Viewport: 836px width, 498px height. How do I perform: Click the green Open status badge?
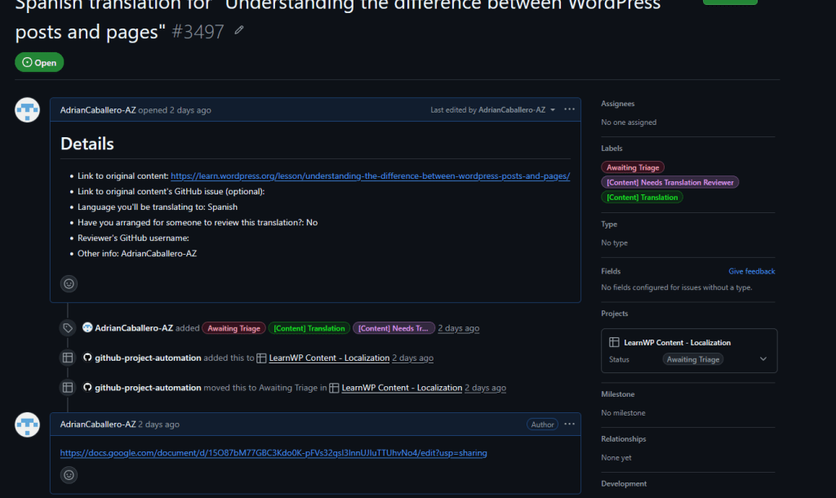(39, 62)
